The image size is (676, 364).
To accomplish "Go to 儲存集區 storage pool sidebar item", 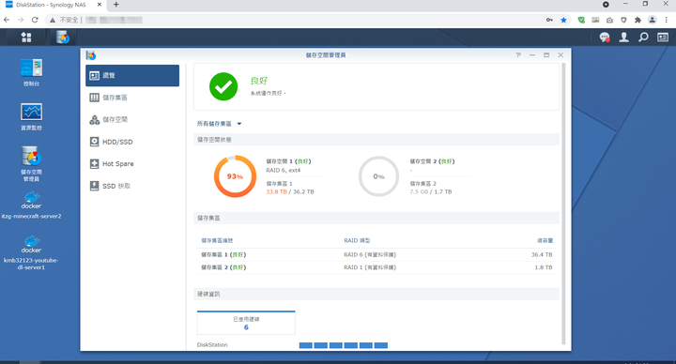I will pyautogui.click(x=132, y=98).
